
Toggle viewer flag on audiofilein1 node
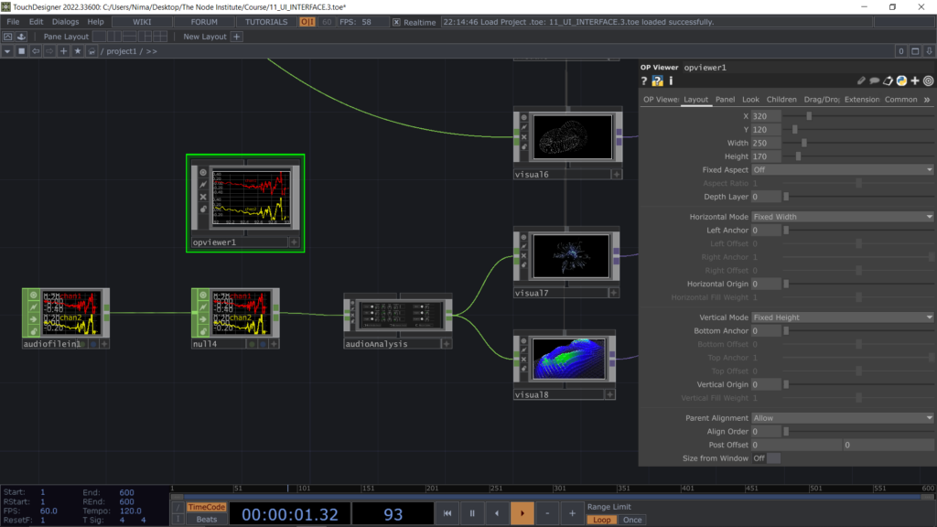pos(34,296)
